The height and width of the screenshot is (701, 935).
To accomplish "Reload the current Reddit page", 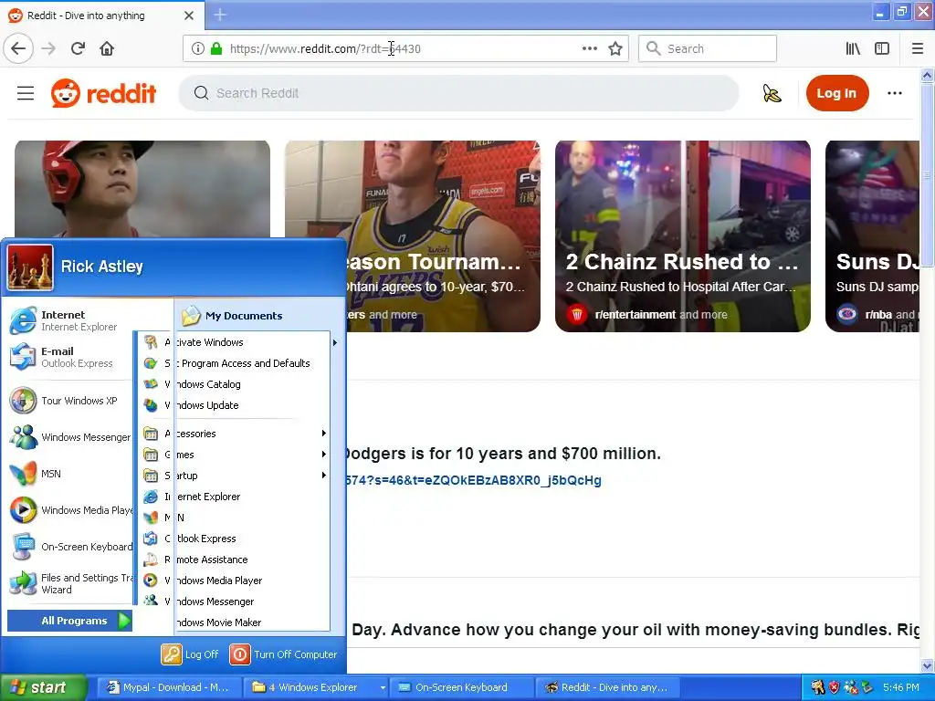I will (78, 48).
